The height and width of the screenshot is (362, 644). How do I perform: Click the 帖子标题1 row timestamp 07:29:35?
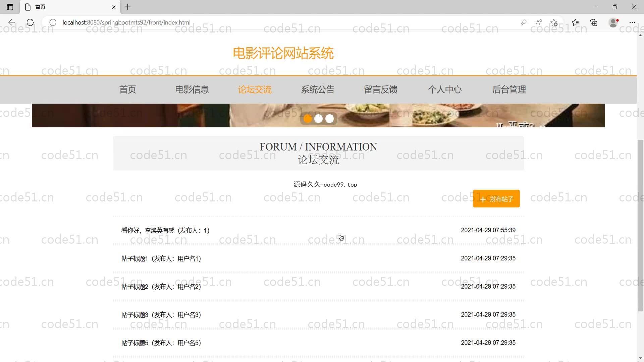[x=488, y=258]
